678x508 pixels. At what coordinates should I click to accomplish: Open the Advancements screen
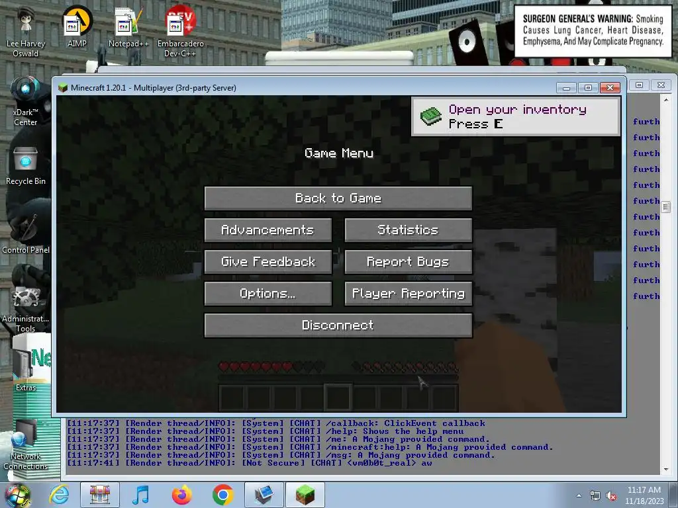point(268,230)
